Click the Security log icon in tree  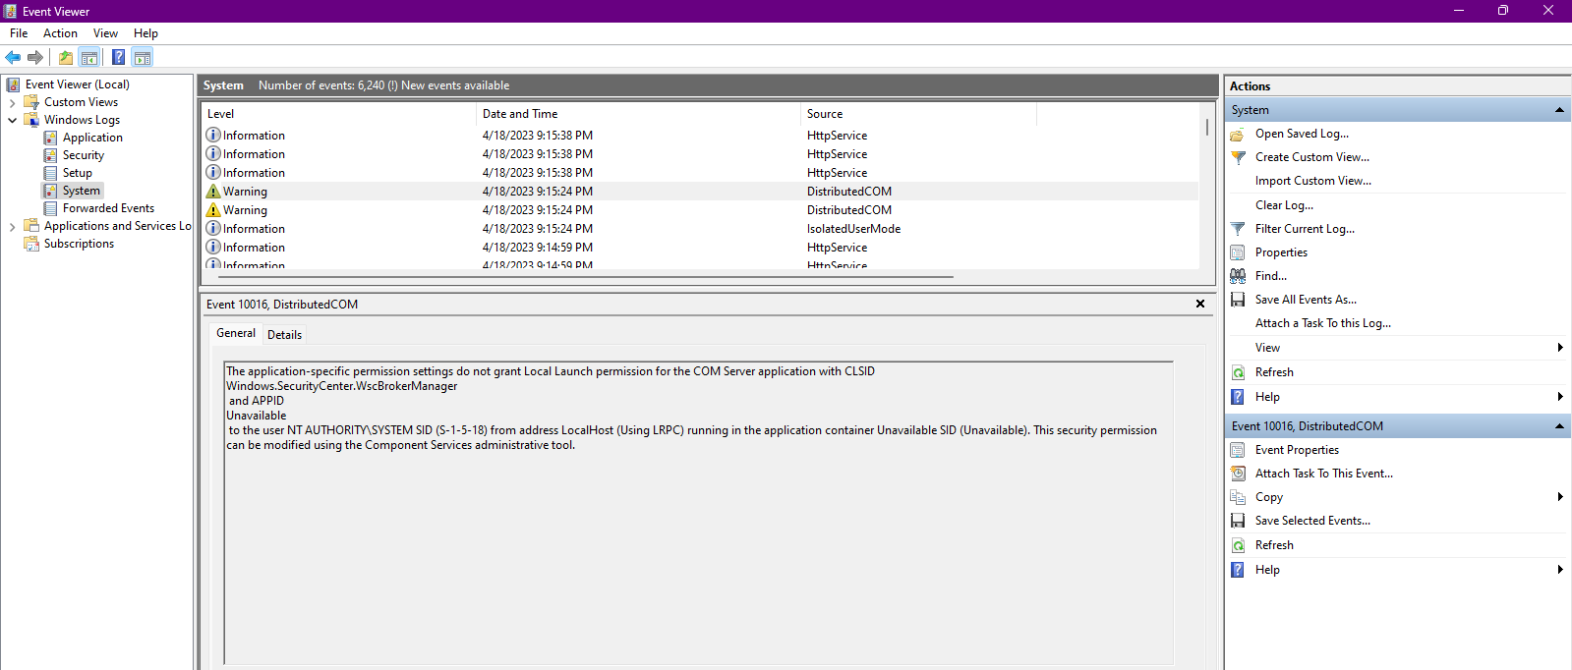pyautogui.click(x=50, y=155)
